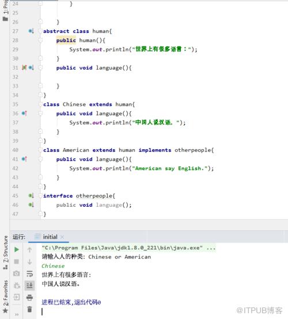Click fold end marker on line 47
Viewport: 288px width, 319px height.
[40, 214]
